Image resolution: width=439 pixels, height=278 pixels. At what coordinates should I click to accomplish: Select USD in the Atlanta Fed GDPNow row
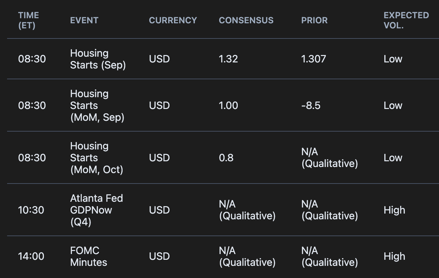[x=159, y=210]
